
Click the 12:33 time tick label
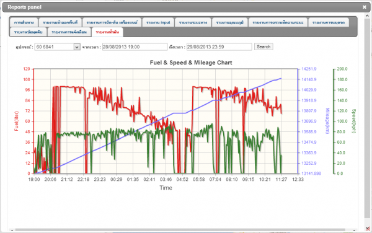click(298, 180)
